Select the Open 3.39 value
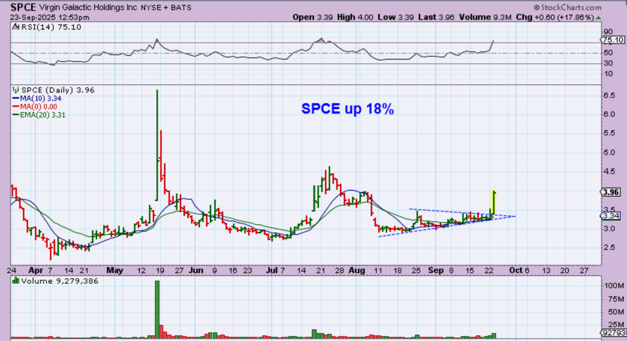 (313, 17)
